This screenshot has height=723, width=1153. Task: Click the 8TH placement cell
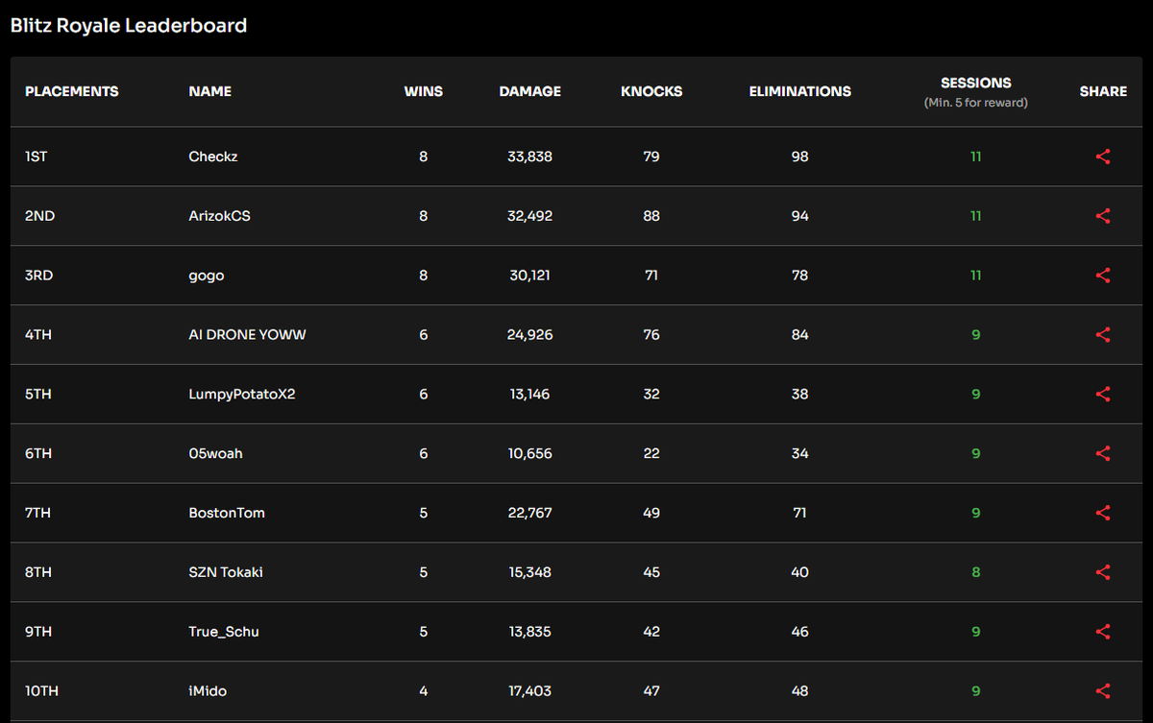(38, 572)
